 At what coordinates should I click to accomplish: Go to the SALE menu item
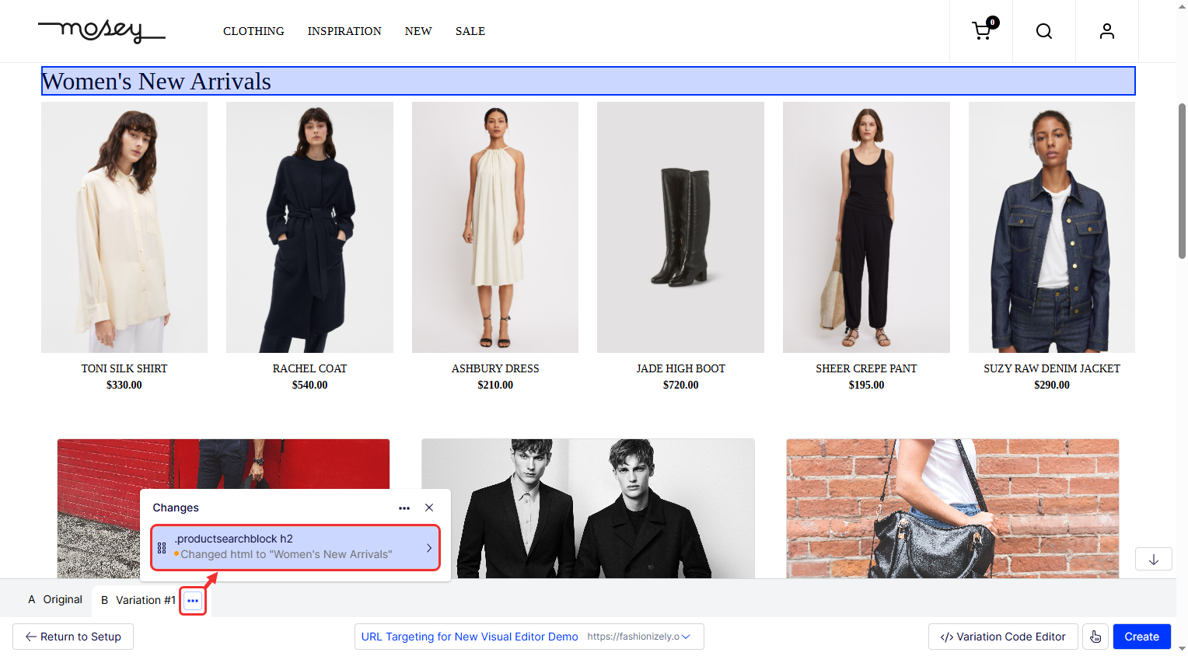tap(470, 31)
